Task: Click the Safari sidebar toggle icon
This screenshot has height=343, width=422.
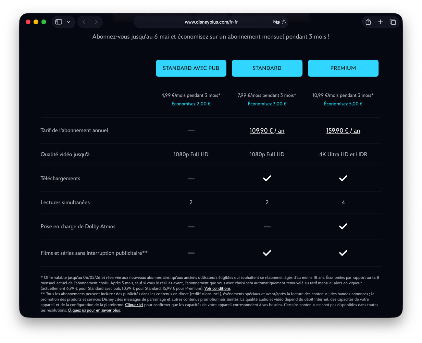Action: 59,22
